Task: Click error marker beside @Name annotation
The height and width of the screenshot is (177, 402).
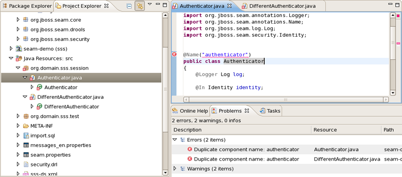Action: [x=174, y=54]
